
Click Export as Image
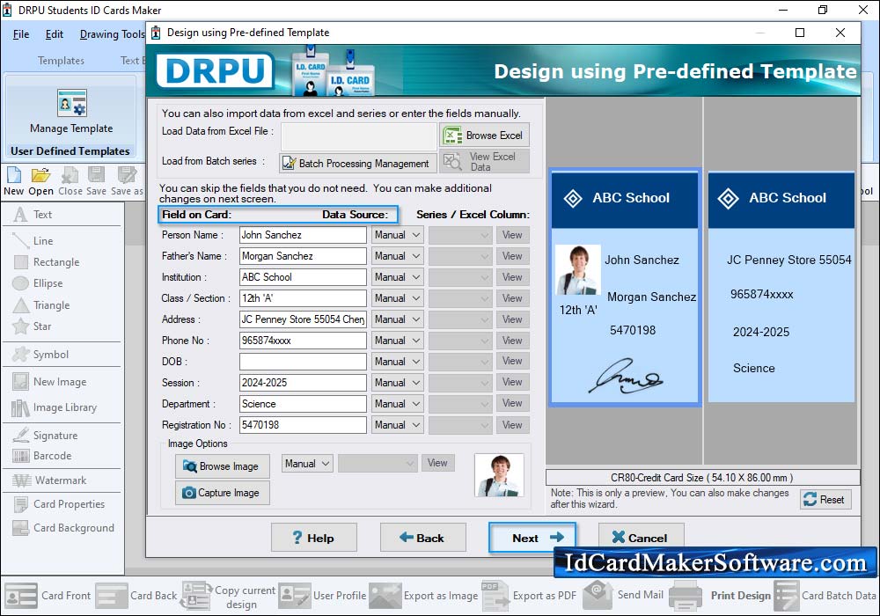(x=424, y=595)
